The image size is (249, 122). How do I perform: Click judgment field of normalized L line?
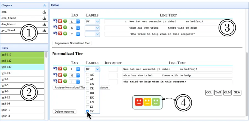pyautogui.click(x=113, y=69)
